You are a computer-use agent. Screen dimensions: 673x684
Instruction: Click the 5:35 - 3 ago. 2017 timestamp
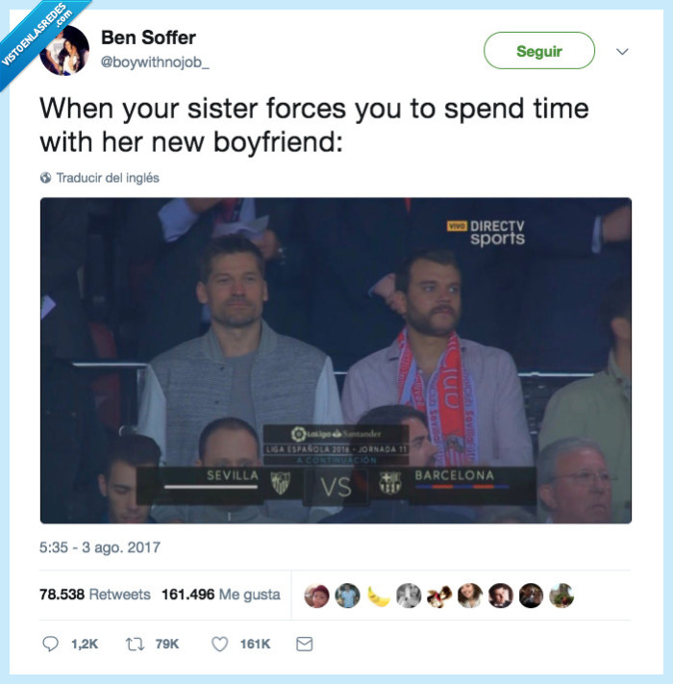(100, 547)
